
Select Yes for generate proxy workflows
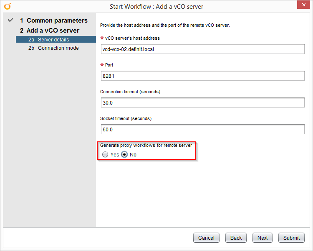point(105,154)
